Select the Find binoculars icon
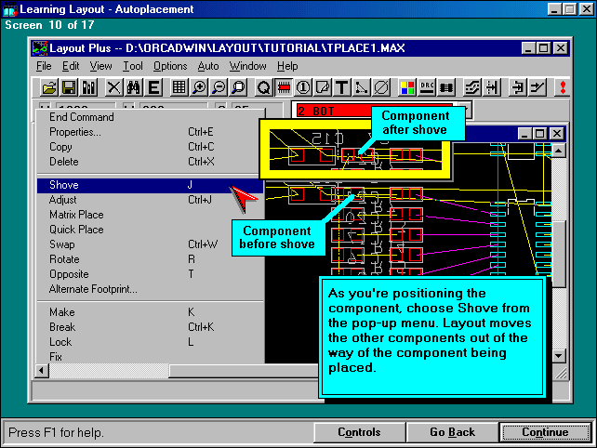 point(133,87)
